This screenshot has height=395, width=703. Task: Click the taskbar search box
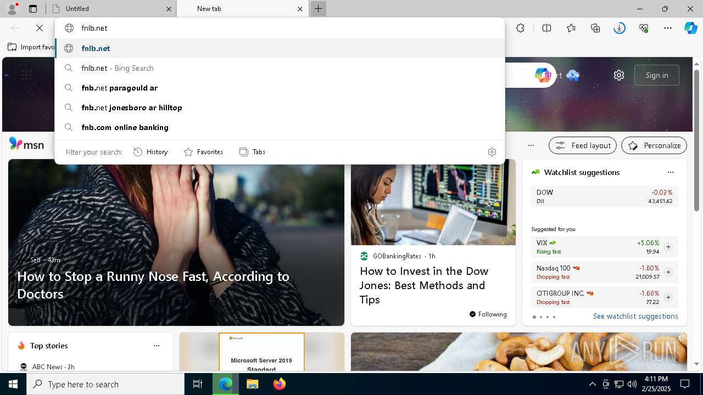point(105,384)
